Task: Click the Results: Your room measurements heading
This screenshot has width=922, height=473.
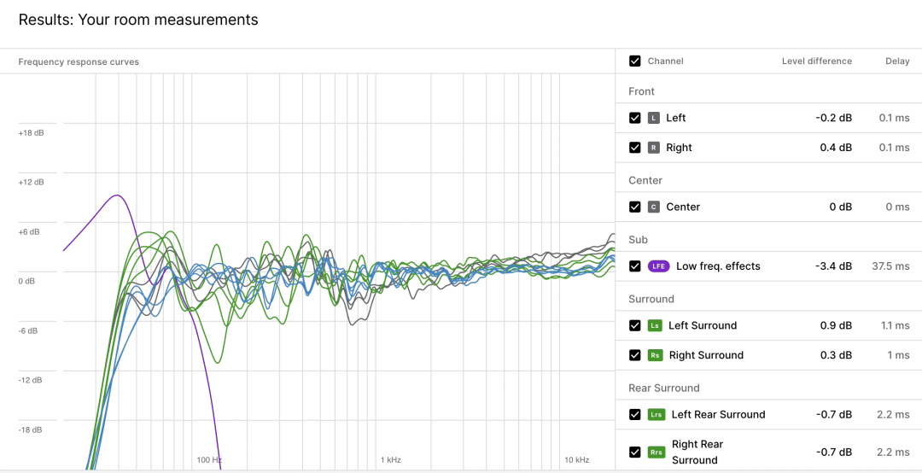Action: click(138, 20)
